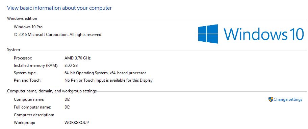Select the Installed memory (RAM) label
The height and width of the screenshot is (129, 308).
pos(36,66)
